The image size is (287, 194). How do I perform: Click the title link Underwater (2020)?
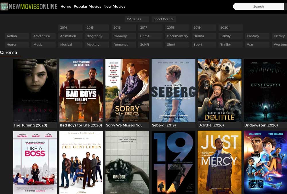tap(261, 125)
